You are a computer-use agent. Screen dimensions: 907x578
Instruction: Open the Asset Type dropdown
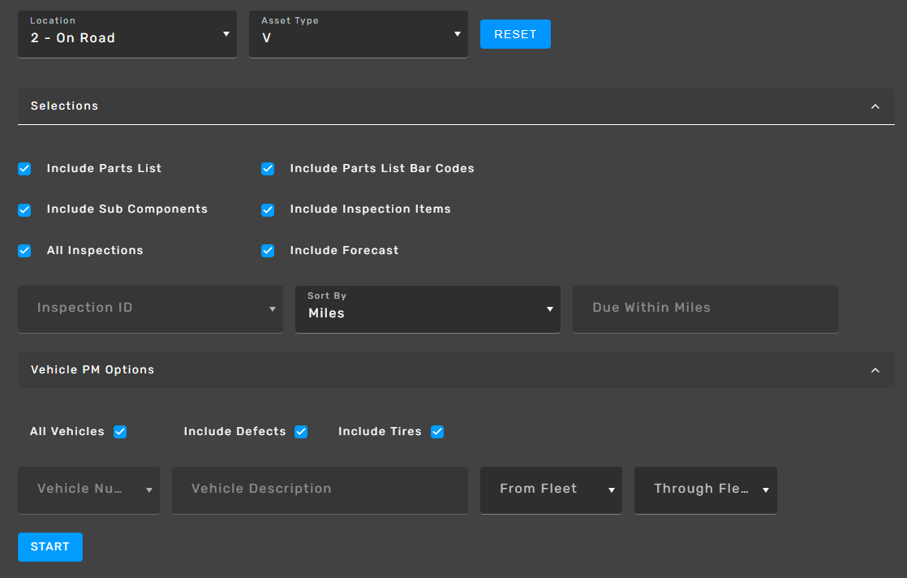pos(358,34)
